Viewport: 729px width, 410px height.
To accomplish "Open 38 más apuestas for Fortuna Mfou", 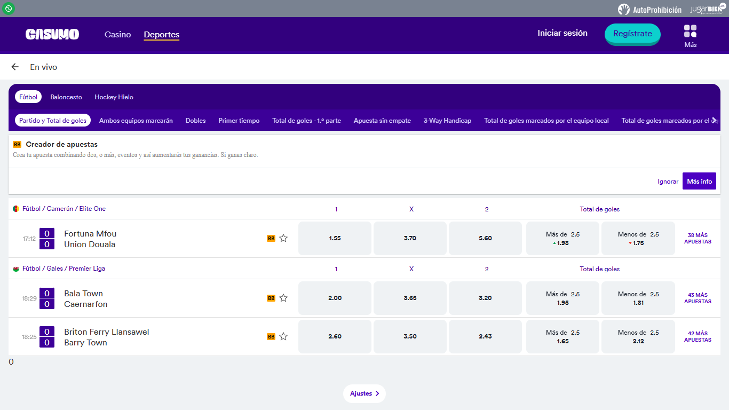I will [x=698, y=238].
